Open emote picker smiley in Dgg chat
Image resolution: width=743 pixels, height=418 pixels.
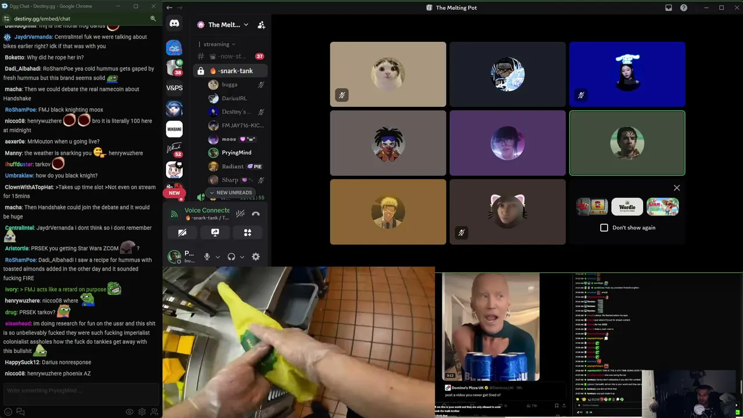click(8, 412)
